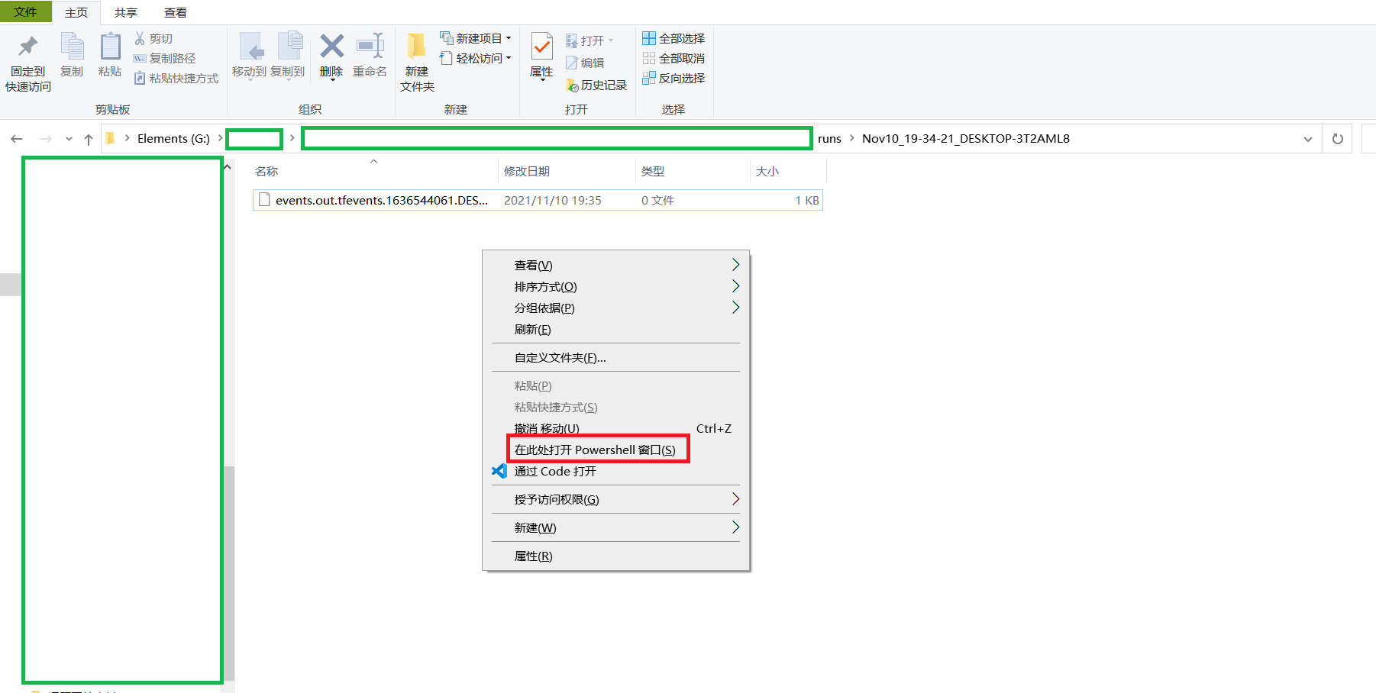Click Select All in ribbon
1376x693 pixels.
tap(673, 38)
